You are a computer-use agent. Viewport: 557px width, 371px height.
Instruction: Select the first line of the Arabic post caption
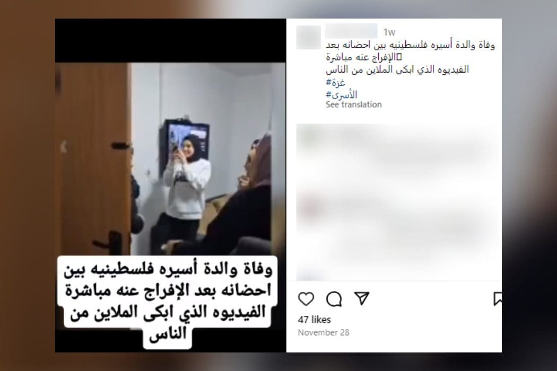click(410, 45)
